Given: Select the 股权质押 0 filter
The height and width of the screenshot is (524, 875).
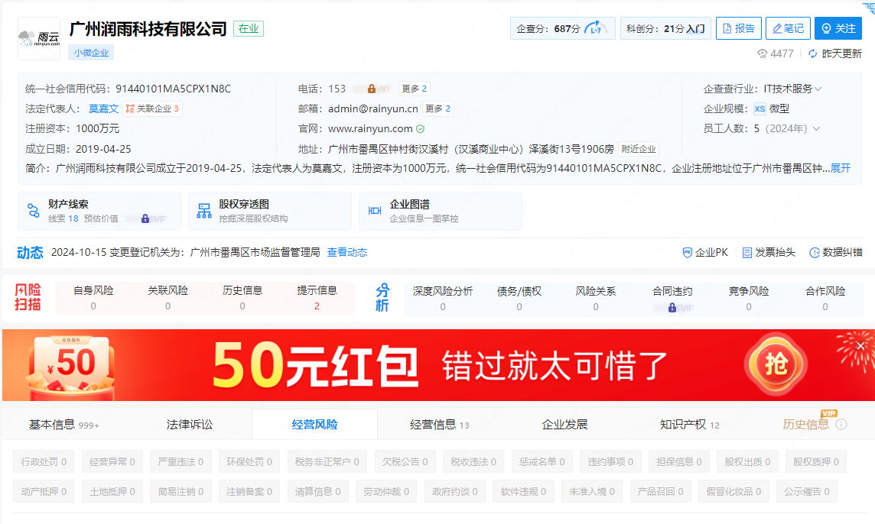Looking at the screenshot, I should click(x=816, y=461).
